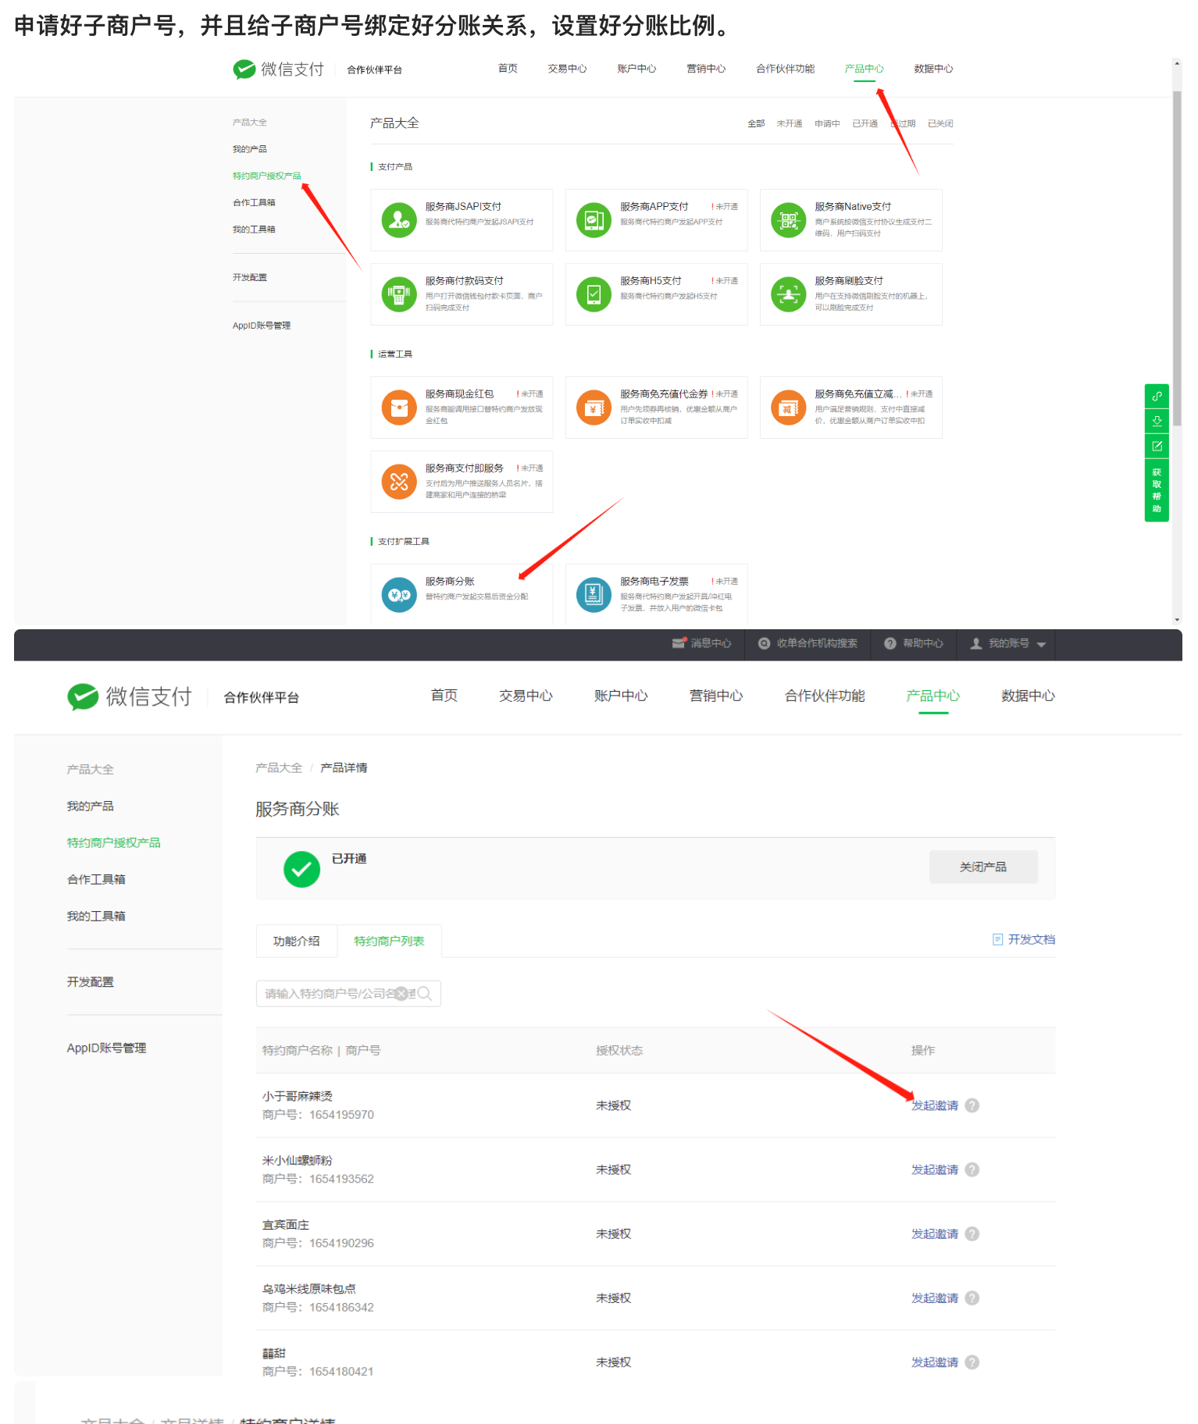Click the 帮助中心 question mark icon

pos(890,643)
